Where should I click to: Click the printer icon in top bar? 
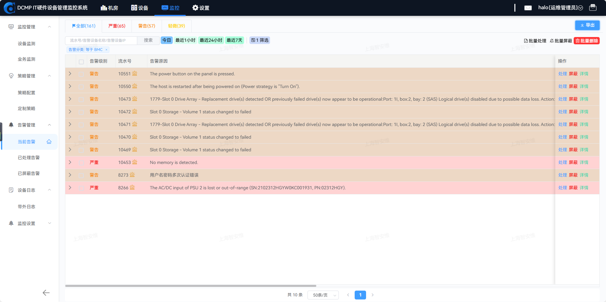pos(593,8)
